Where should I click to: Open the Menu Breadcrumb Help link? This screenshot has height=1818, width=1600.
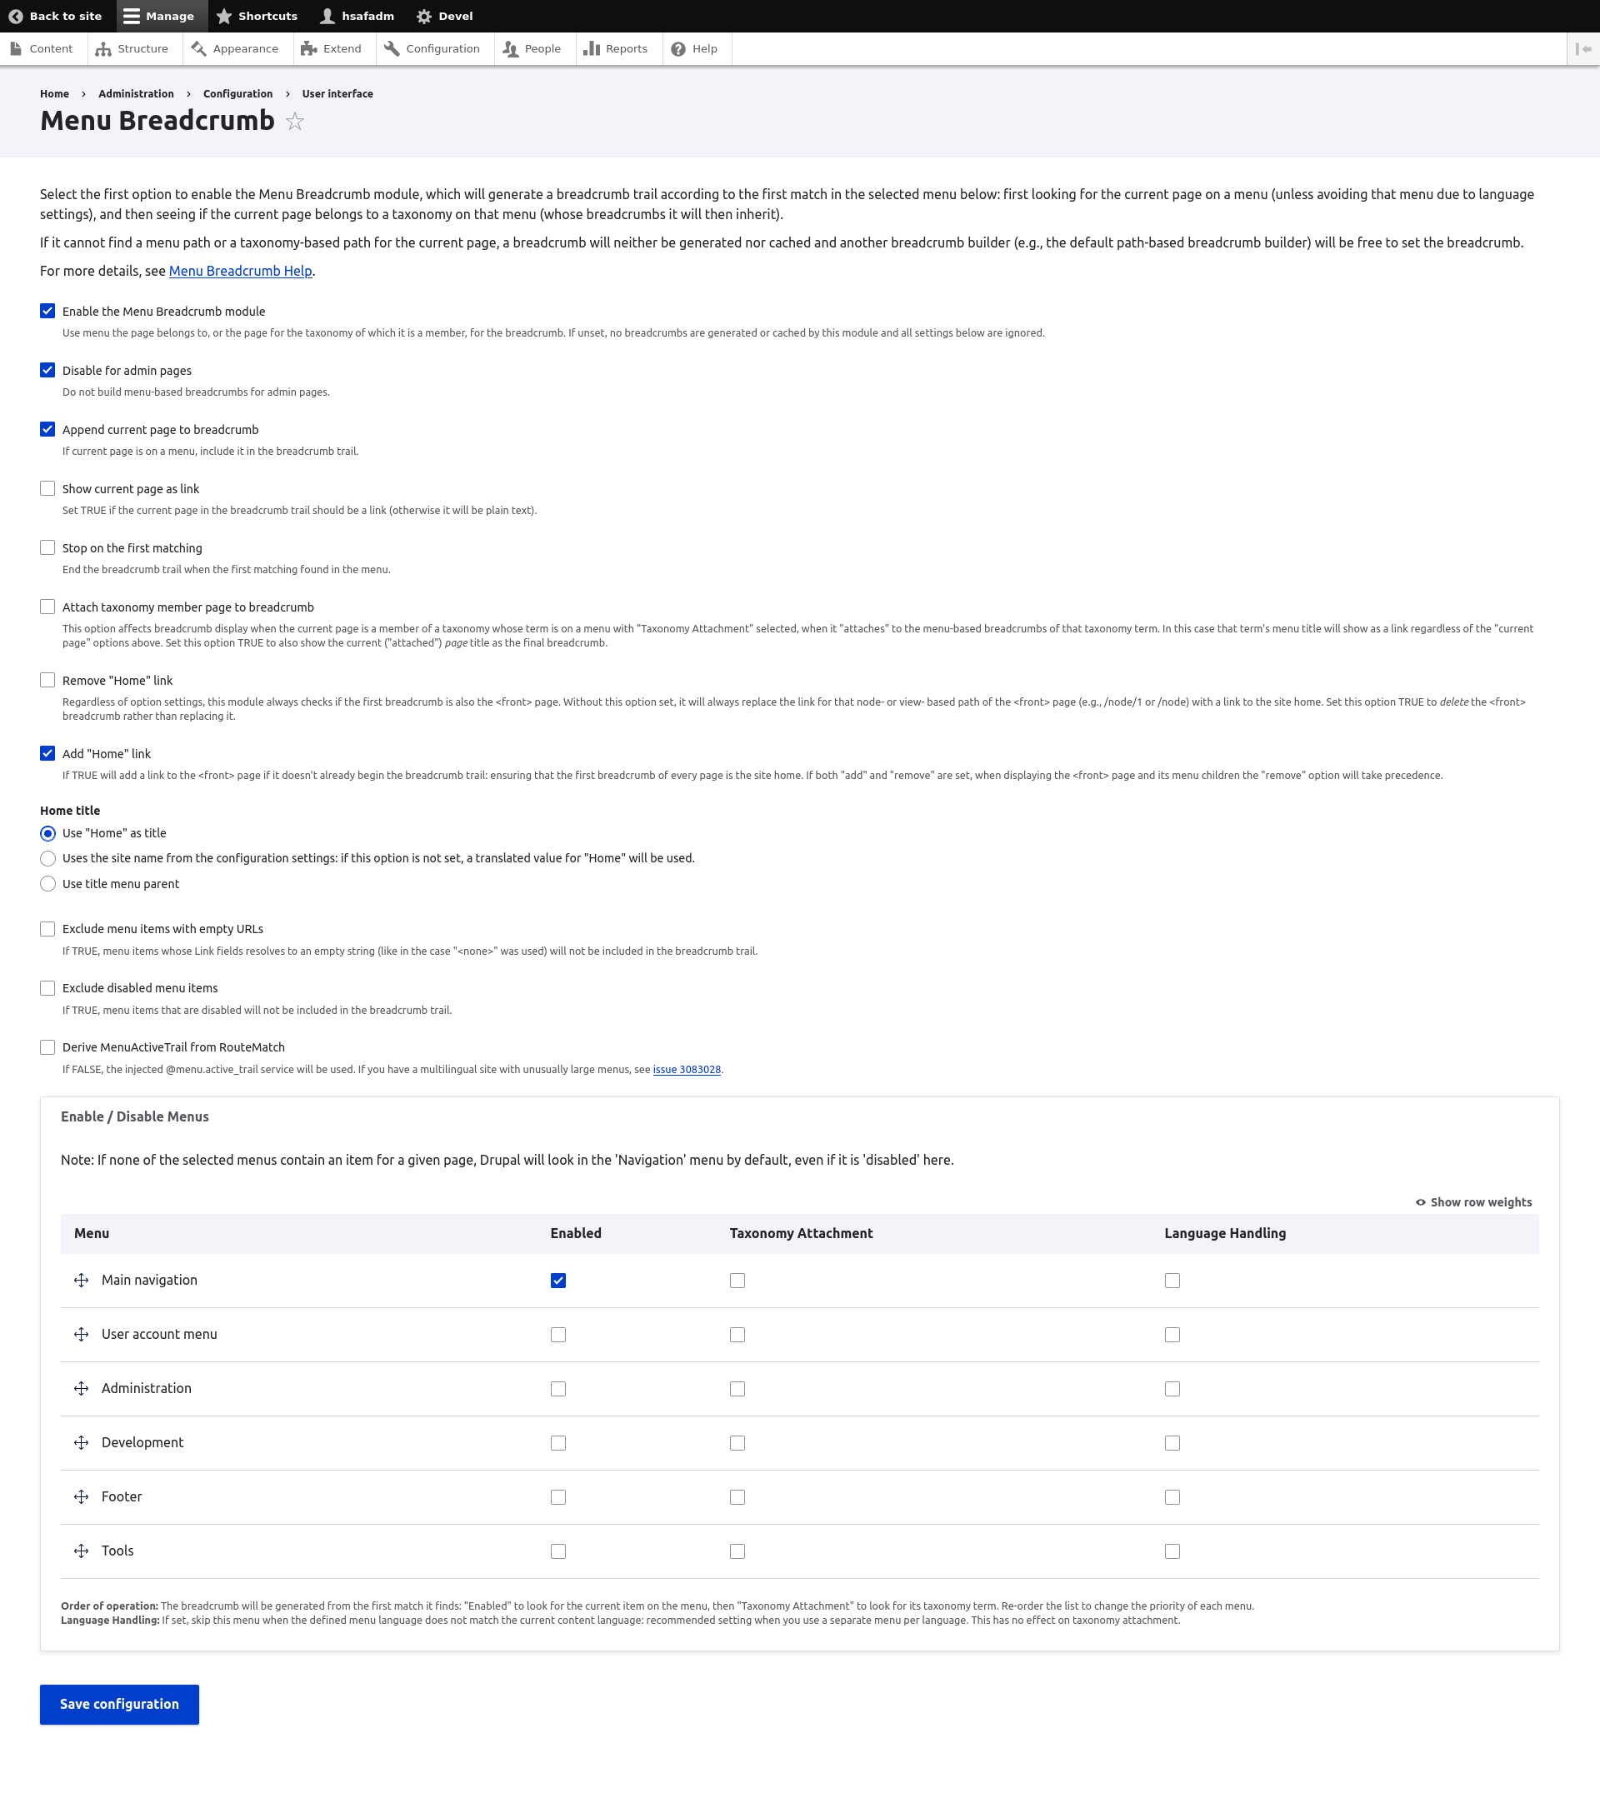pos(240,272)
